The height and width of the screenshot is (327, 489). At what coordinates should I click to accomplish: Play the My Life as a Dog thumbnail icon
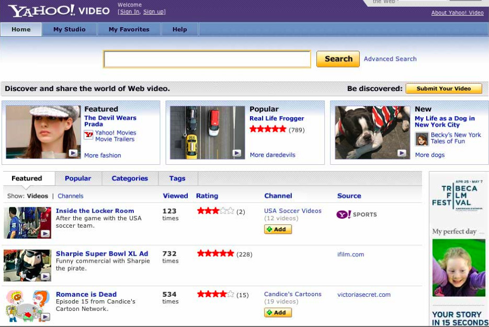point(402,153)
